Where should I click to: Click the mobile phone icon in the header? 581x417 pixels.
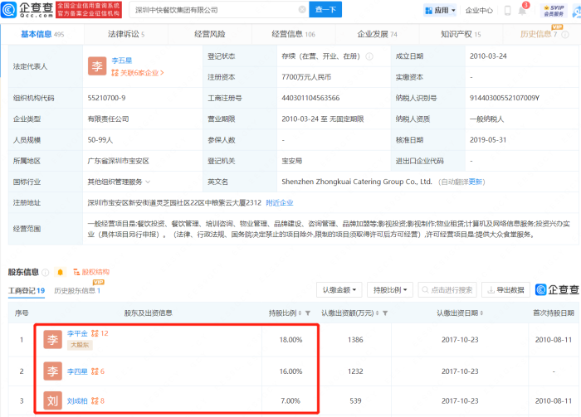[x=508, y=10]
